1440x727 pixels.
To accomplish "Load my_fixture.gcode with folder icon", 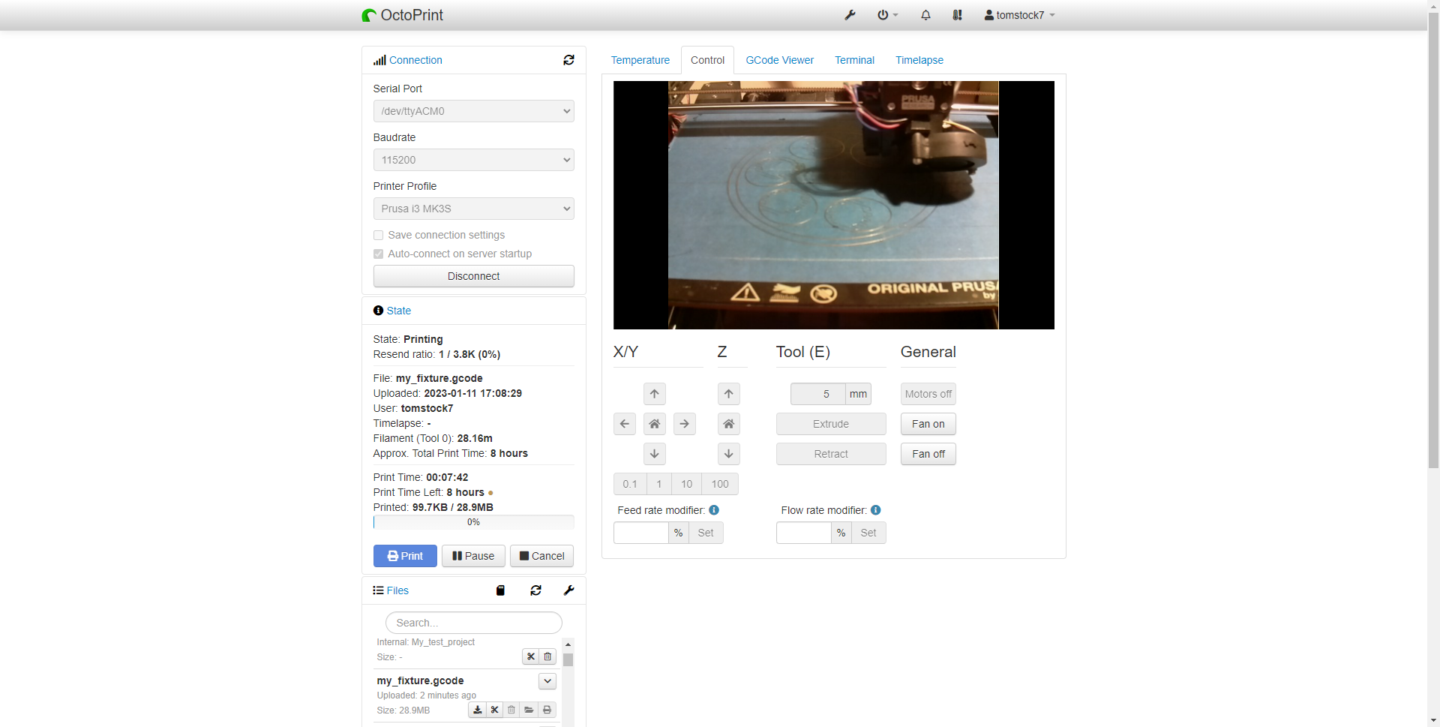I will (x=529, y=710).
